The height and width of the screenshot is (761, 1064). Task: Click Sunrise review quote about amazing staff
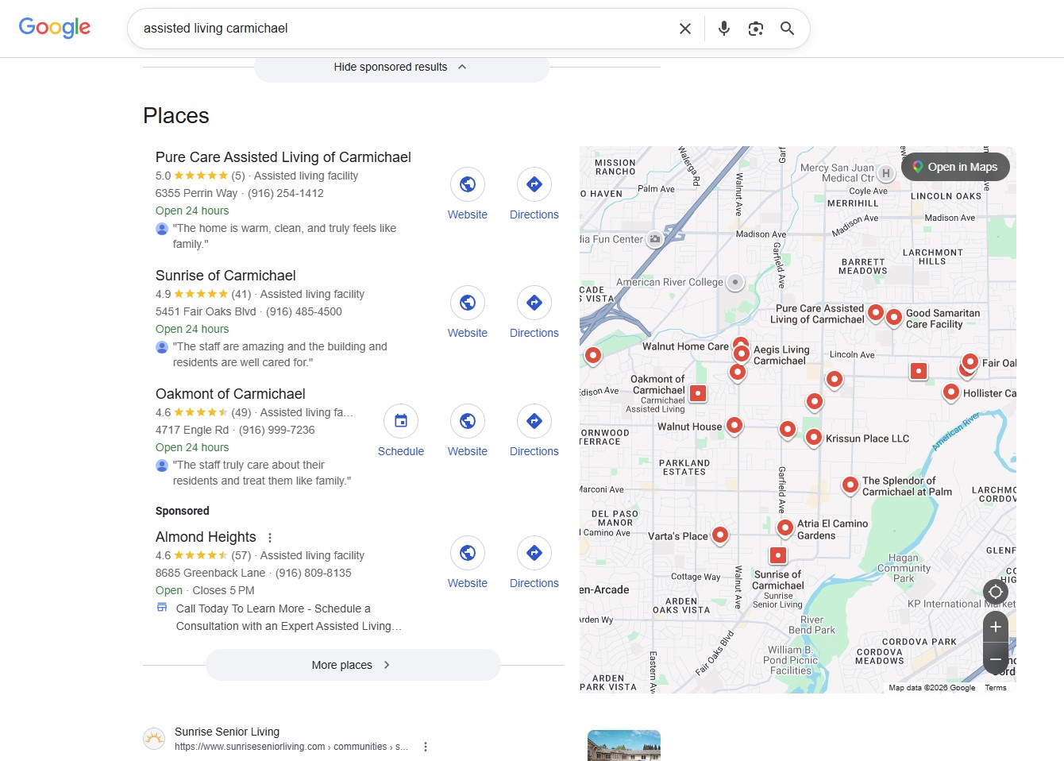(x=280, y=354)
